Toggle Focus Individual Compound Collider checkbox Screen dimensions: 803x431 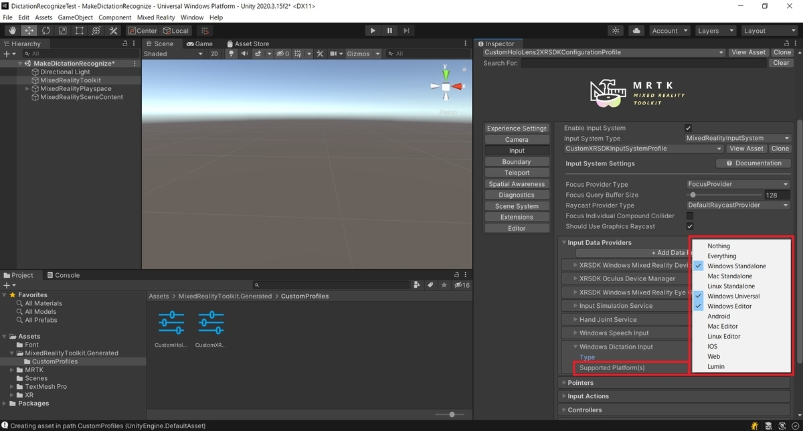pos(690,216)
